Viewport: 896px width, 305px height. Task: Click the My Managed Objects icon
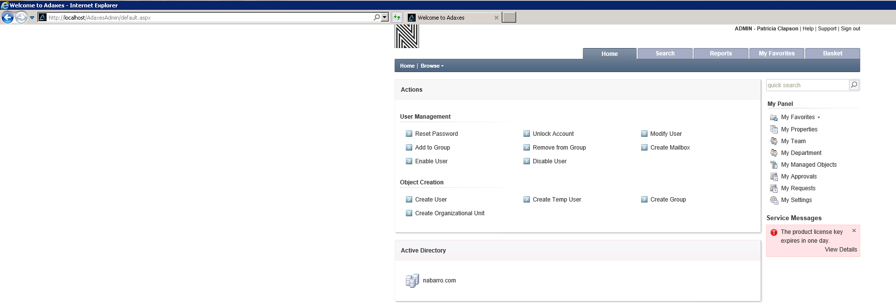pyautogui.click(x=774, y=165)
